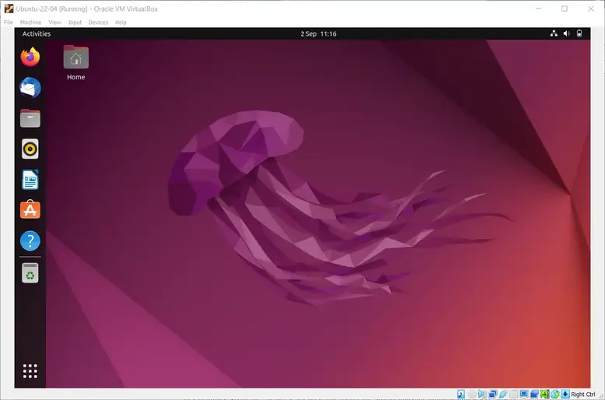The image size is (605, 400).
Task: Open the Help question mark icon
Action: tap(30, 241)
